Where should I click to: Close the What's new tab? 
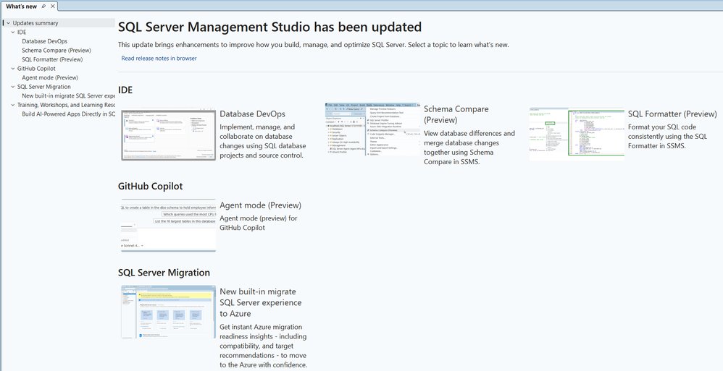click(x=53, y=7)
